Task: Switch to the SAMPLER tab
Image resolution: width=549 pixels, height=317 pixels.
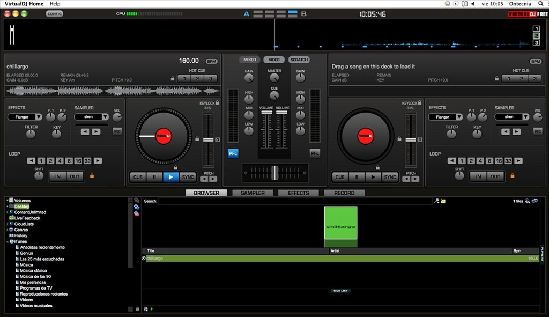Action: click(x=253, y=193)
